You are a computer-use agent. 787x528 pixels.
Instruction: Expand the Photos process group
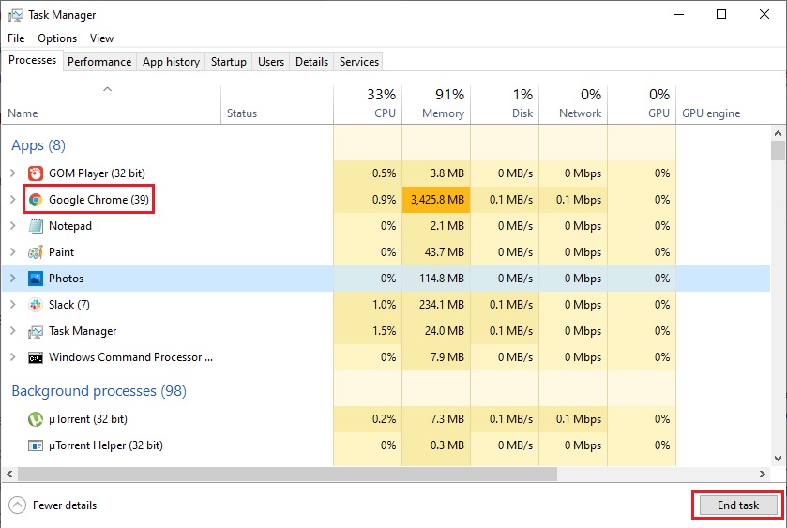[13, 278]
